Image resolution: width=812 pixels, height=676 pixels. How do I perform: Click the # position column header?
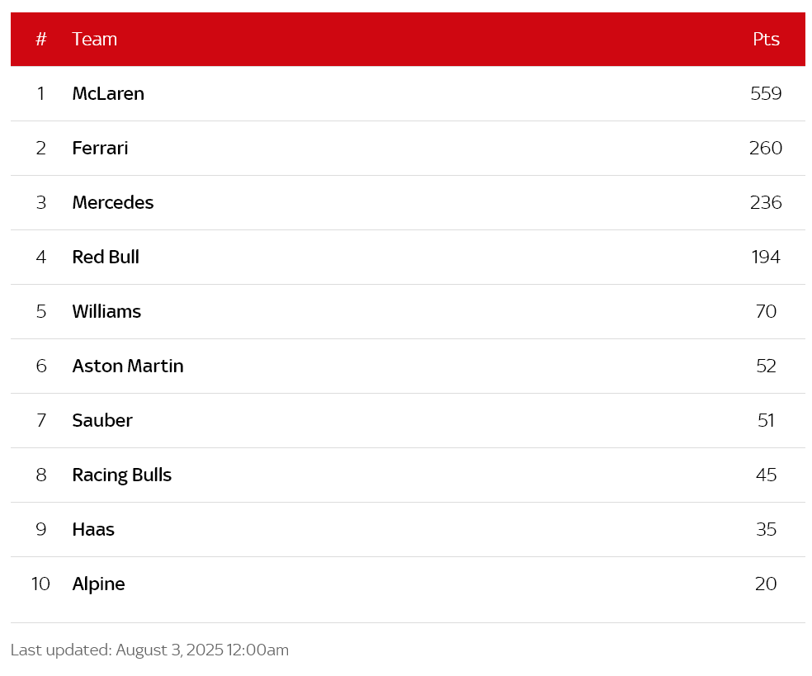41,40
